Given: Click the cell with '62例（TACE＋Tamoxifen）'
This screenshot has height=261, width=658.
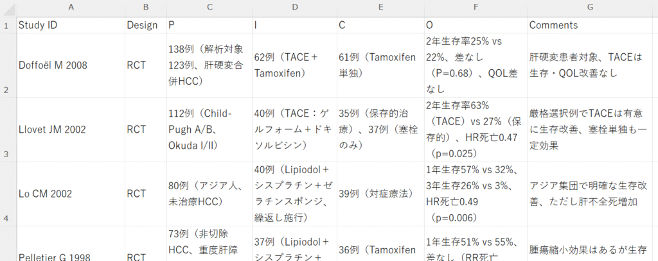Looking at the screenshot, I should point(294,65).
